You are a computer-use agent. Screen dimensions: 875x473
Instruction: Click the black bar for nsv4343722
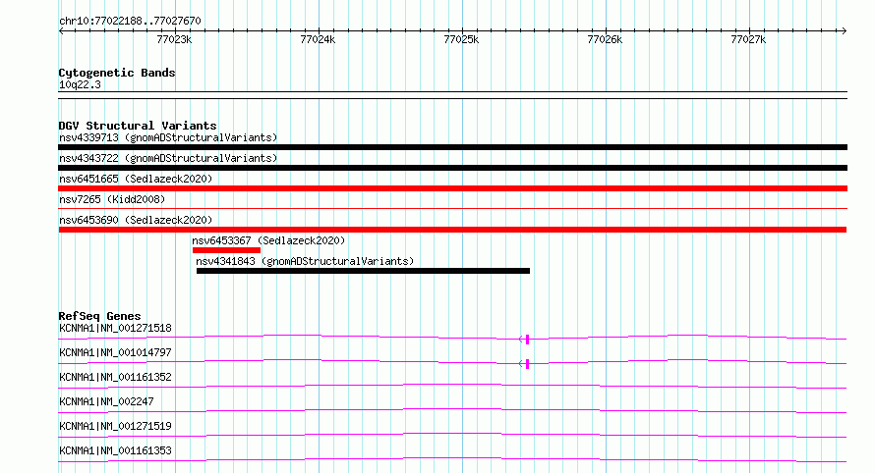pyautogui.click(x=452, y=168)
